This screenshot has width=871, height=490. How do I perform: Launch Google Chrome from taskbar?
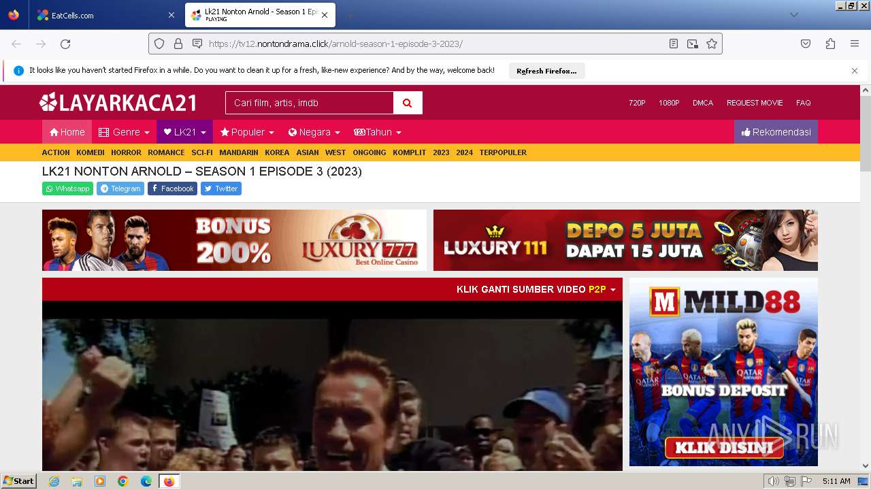coord(123,481)
